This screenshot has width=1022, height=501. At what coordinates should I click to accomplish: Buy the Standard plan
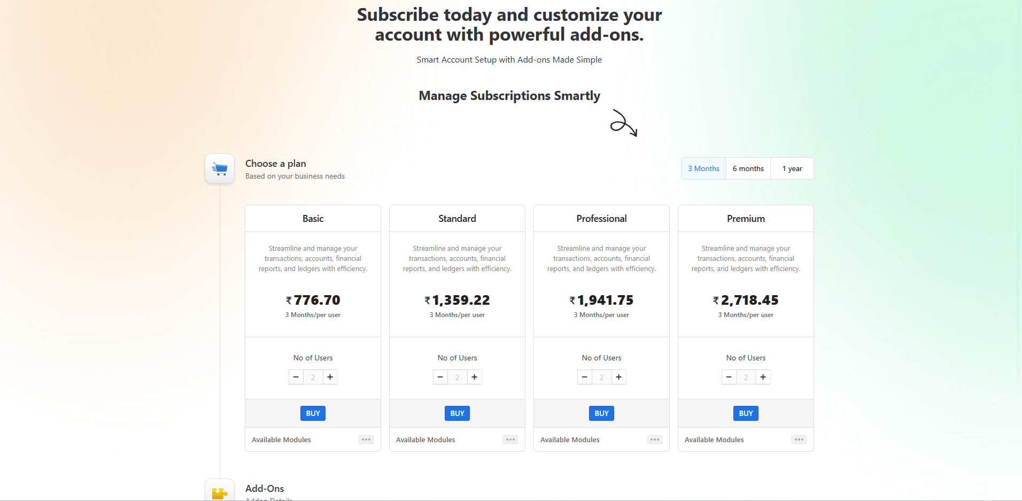457,413
